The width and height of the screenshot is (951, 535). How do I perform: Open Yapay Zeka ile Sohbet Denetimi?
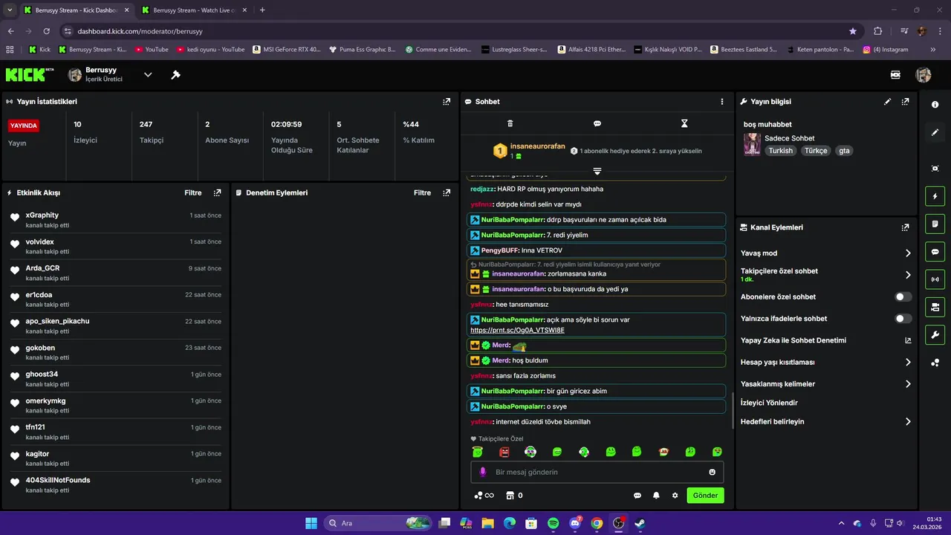[826, 340]
